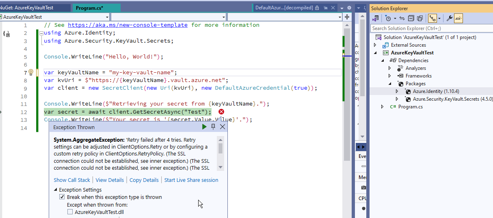This screenshot has width=493, height=218.
Task: Click the Switch Views icon in Solution Explorer
Action: [x=376, y=18]
